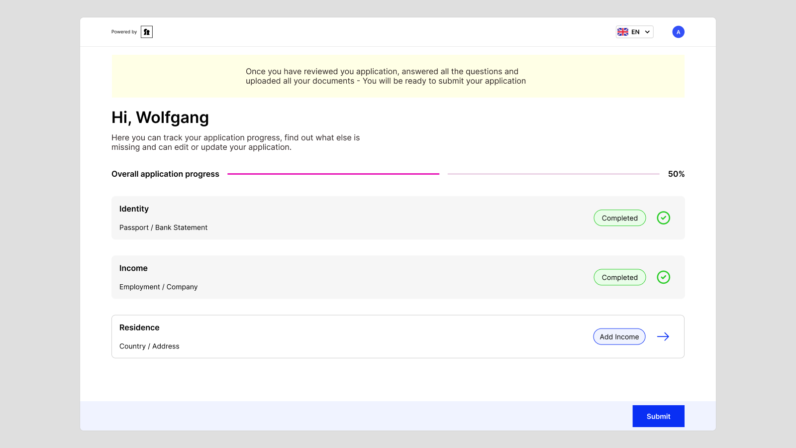Screen dimensions: 796x448
Task: Click the Income green checkmark icon
Action: click(663, 277)
